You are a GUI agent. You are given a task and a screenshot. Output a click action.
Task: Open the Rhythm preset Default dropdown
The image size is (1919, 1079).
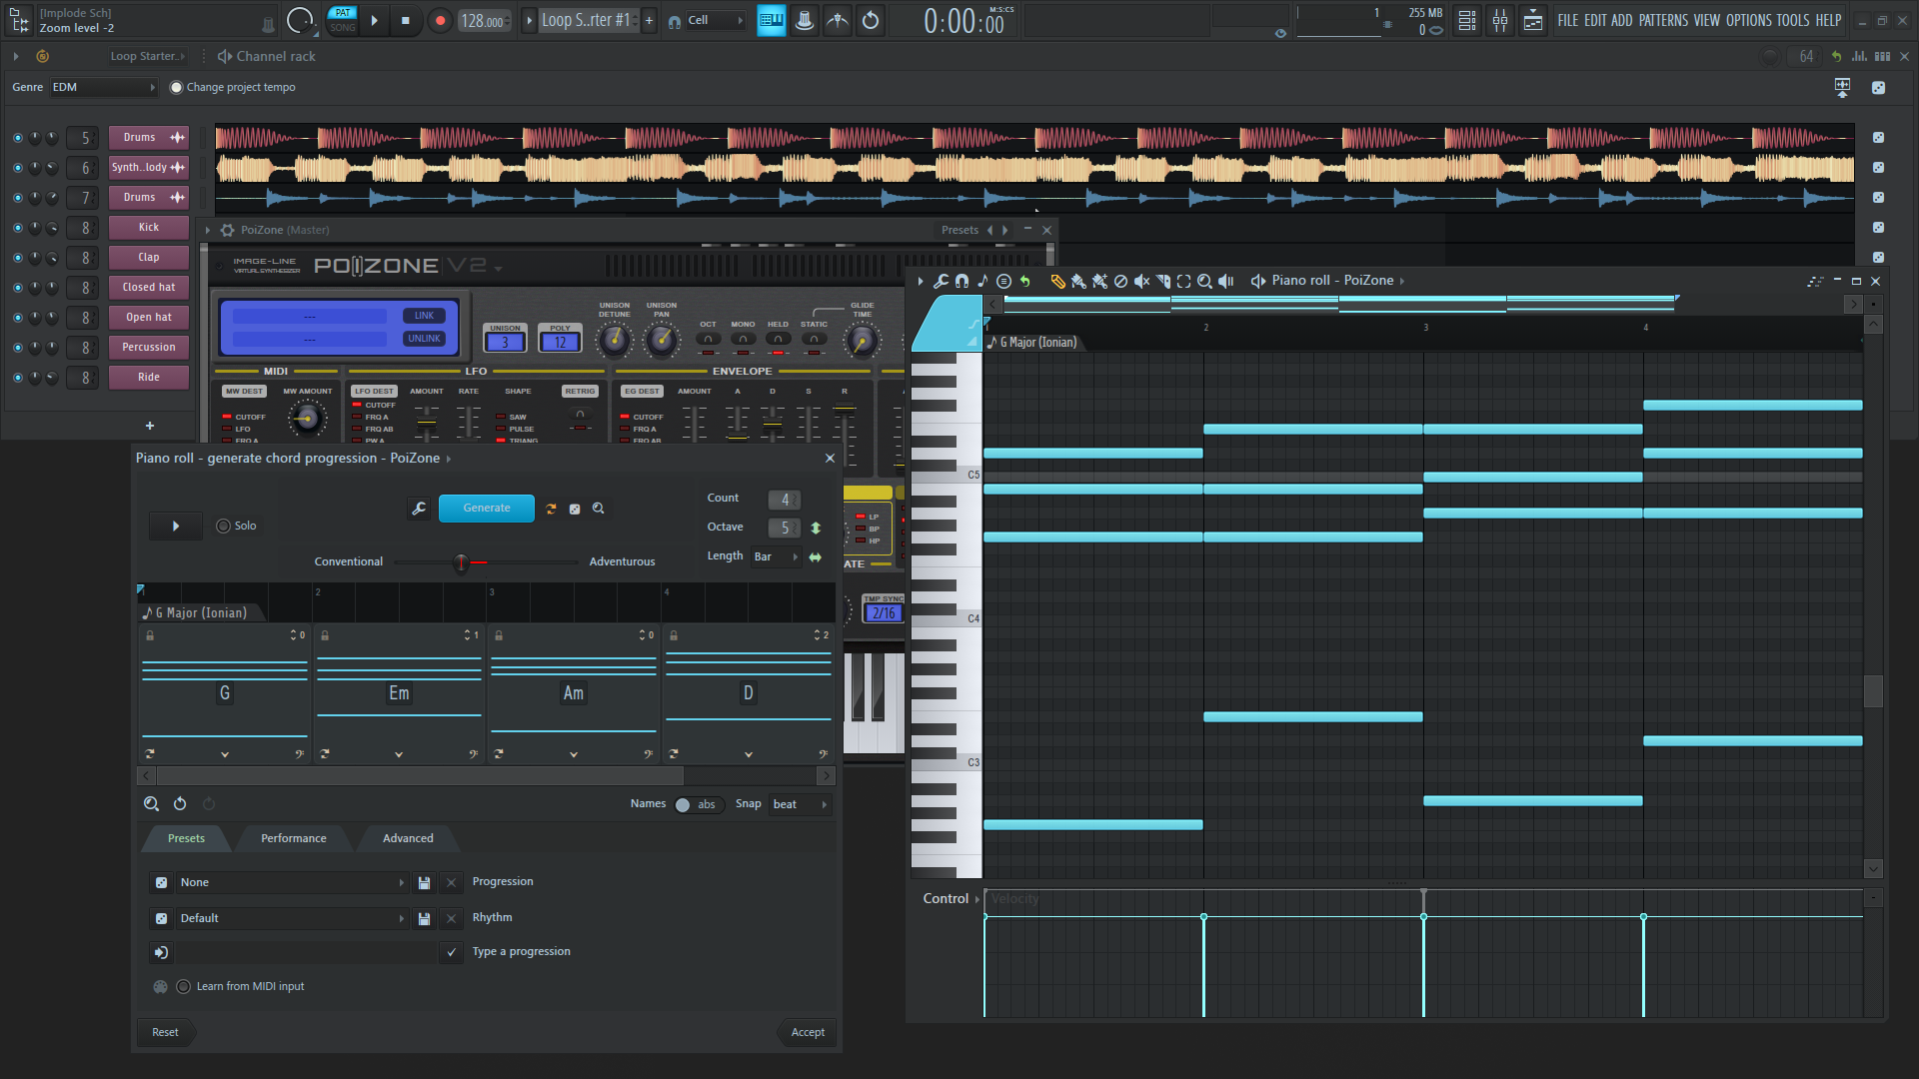coord(292,918)
